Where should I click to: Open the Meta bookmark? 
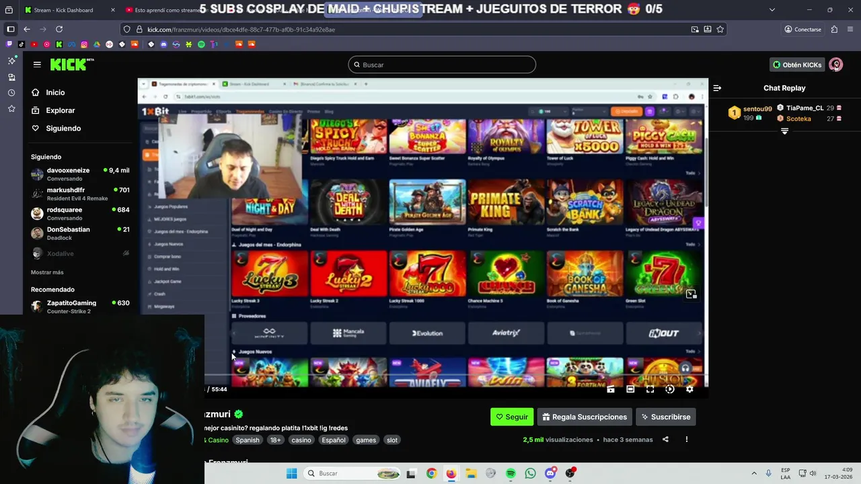coord(71,44)
